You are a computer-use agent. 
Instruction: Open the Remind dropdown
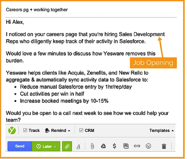pos(58,131)
